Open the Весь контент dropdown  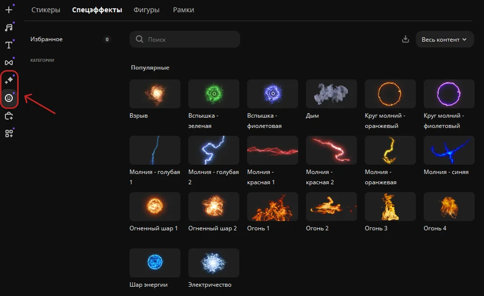click(x=444, y=40)
